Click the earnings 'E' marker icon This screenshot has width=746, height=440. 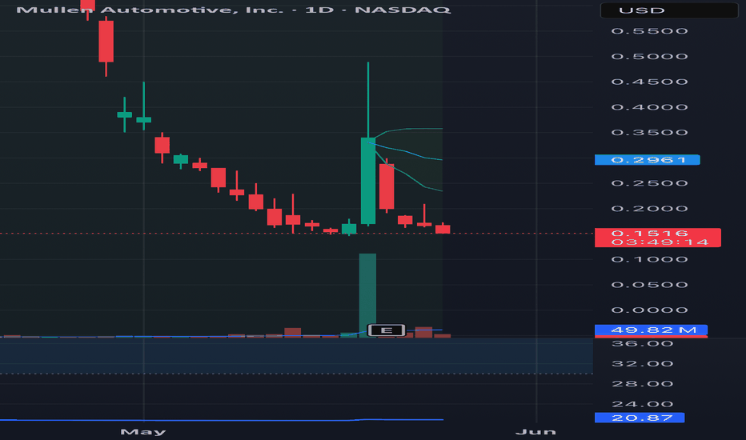coord(387,330)
